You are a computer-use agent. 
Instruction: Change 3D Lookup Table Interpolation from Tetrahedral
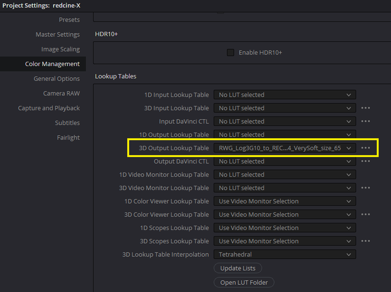point(285,254)
